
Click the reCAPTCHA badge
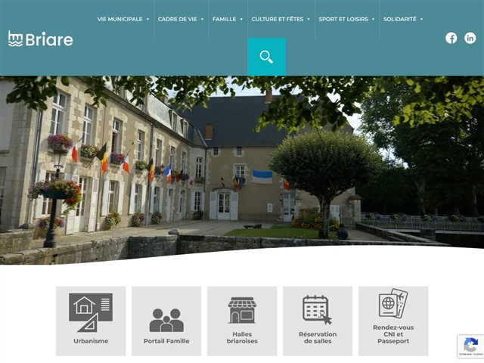point(470,346)
